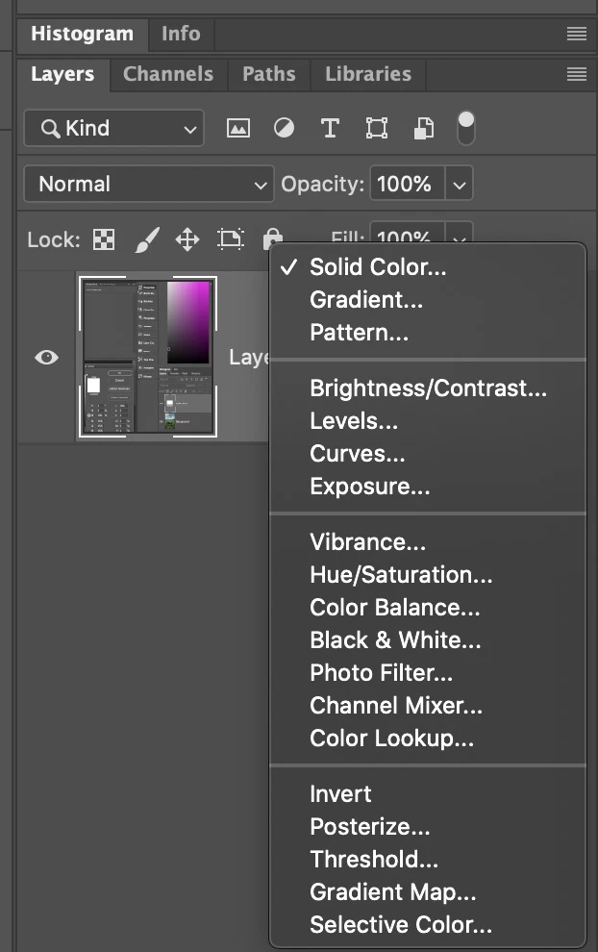Open Histogram panel options menu
Viewport: 598px width, 952px height.
(x=576, y=34)
